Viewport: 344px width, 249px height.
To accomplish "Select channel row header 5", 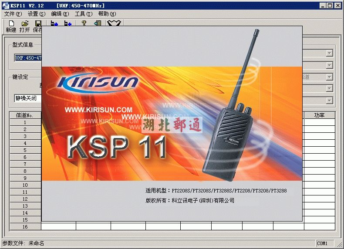I will 25,150.
